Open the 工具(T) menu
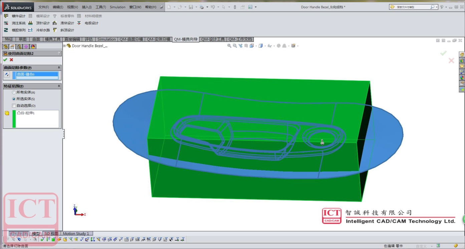465x249 pixels. click(x=100, y=7)
